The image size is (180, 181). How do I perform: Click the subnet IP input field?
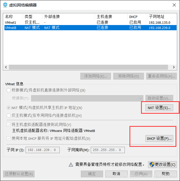tap(43, 150)
